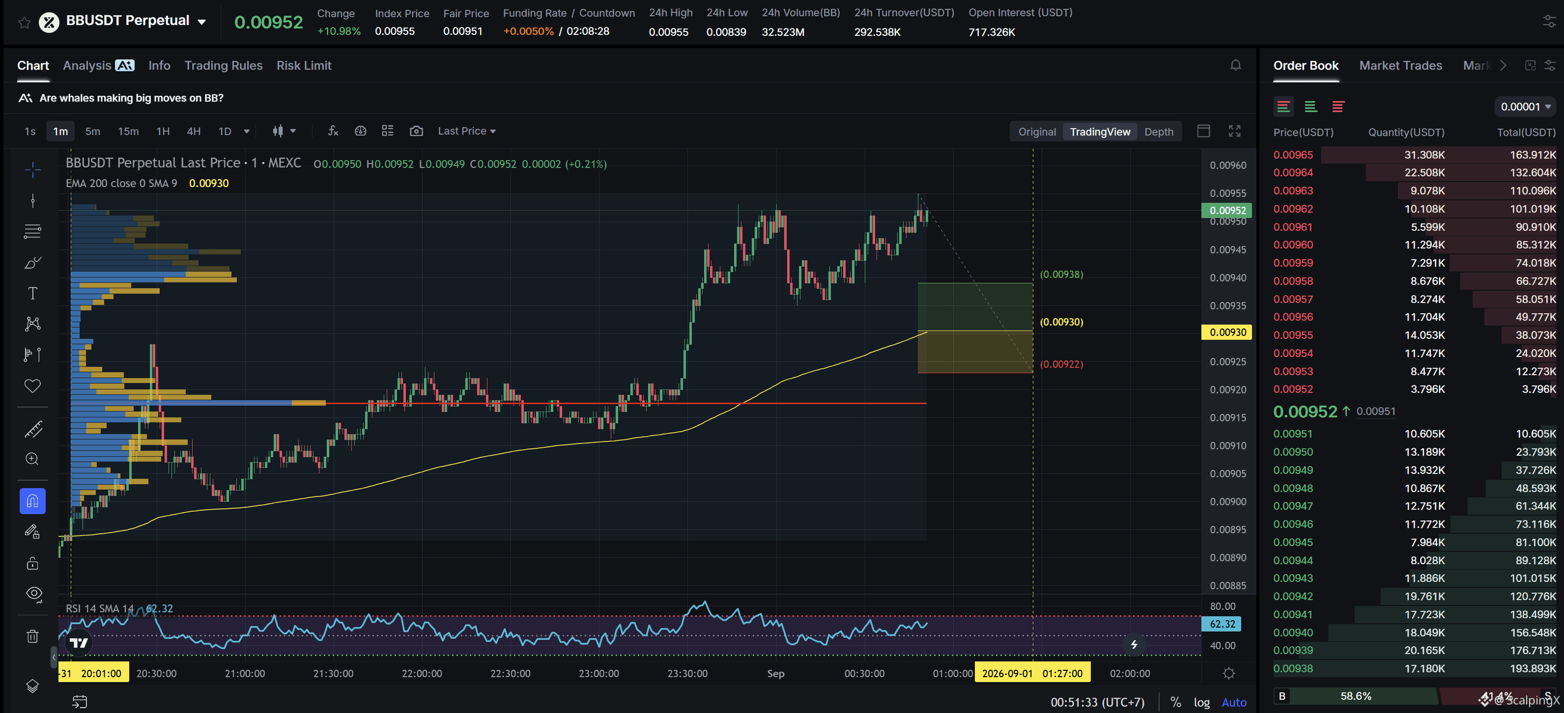Screen dimensions: 1564x713
Task: Open the indicators fx menu
Action: coord(333,131)
